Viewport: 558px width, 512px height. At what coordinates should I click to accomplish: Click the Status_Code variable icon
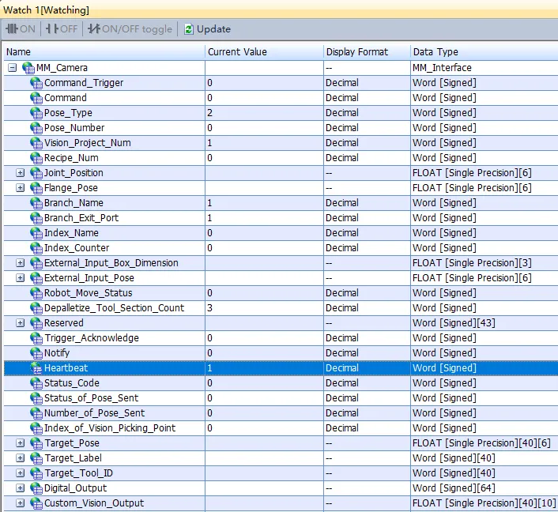click(x=36, y=383)
